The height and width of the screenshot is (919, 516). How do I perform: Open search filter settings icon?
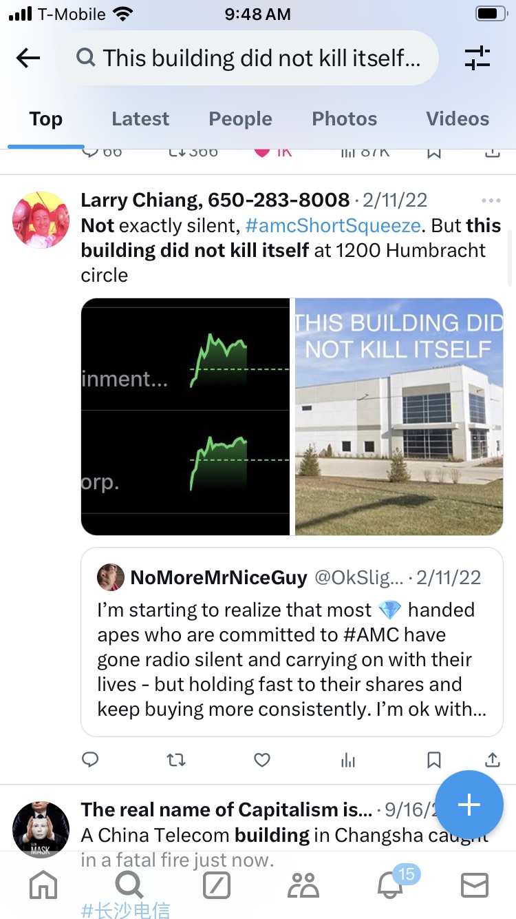pyautogui.click(x=477, y=58)
